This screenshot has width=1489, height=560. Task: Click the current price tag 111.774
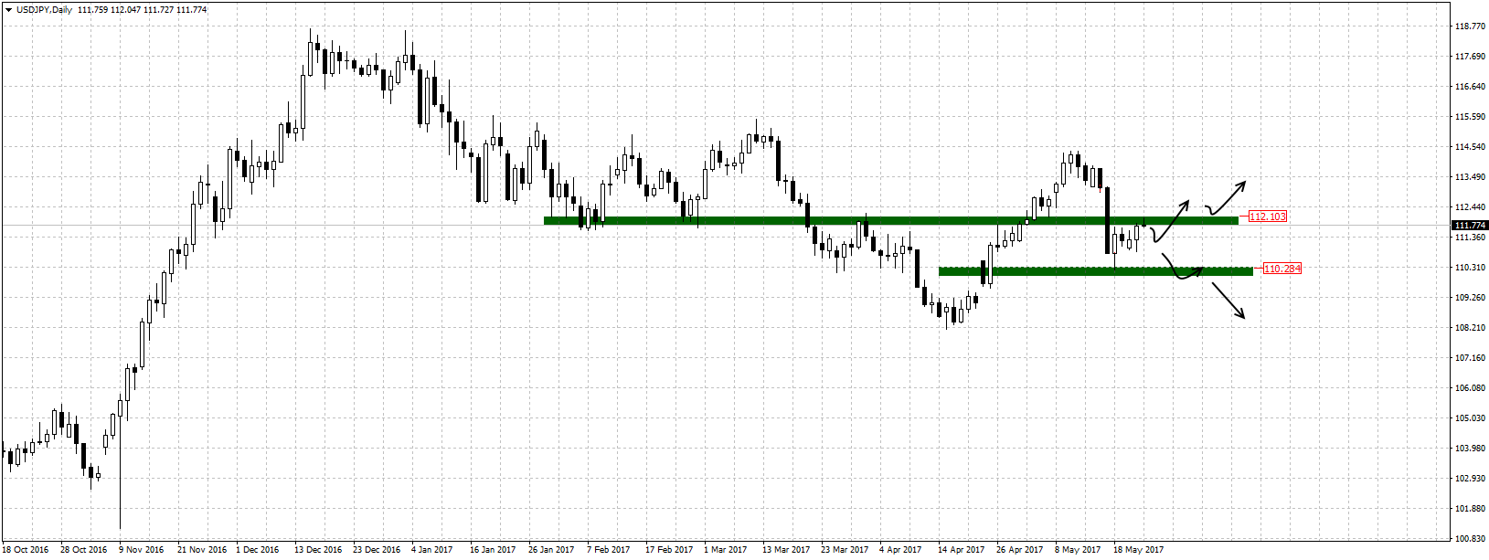coord(1469,225)
